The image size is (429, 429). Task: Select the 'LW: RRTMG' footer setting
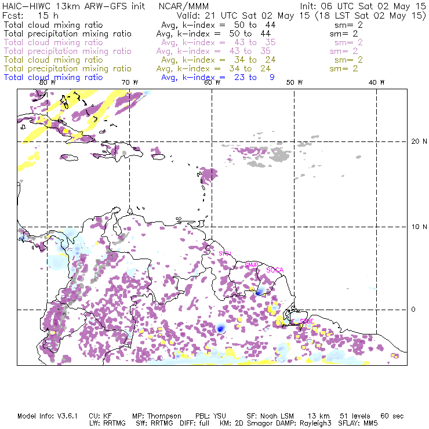107,423
